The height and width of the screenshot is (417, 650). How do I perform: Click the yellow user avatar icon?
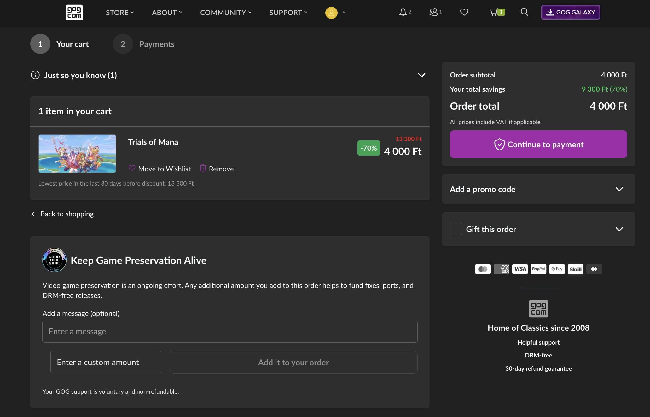(x=331, y=13)
